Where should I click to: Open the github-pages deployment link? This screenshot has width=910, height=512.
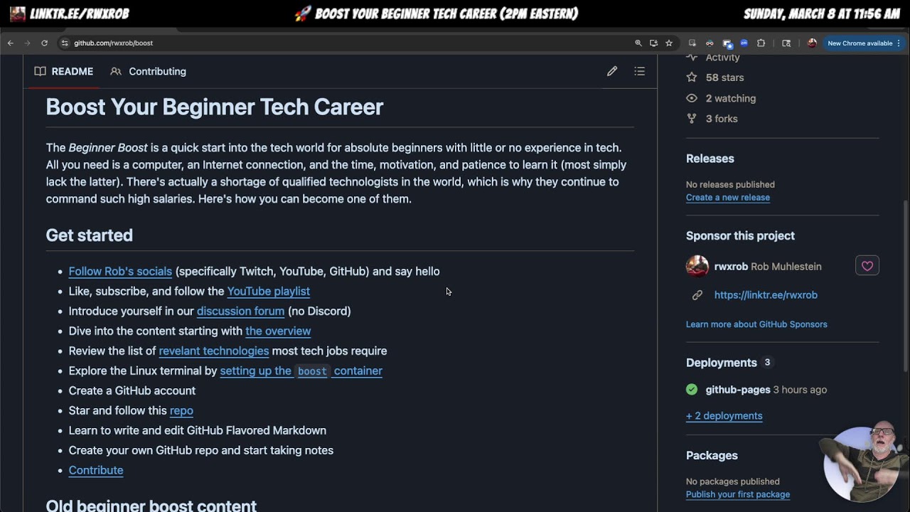coord(738,390)
